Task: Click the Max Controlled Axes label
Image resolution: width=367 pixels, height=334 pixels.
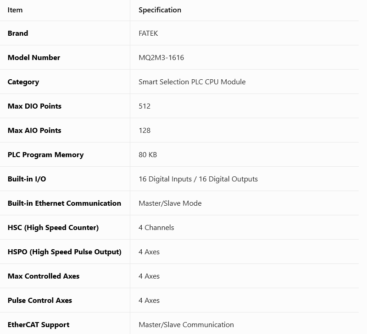Action: pos(44,276)
